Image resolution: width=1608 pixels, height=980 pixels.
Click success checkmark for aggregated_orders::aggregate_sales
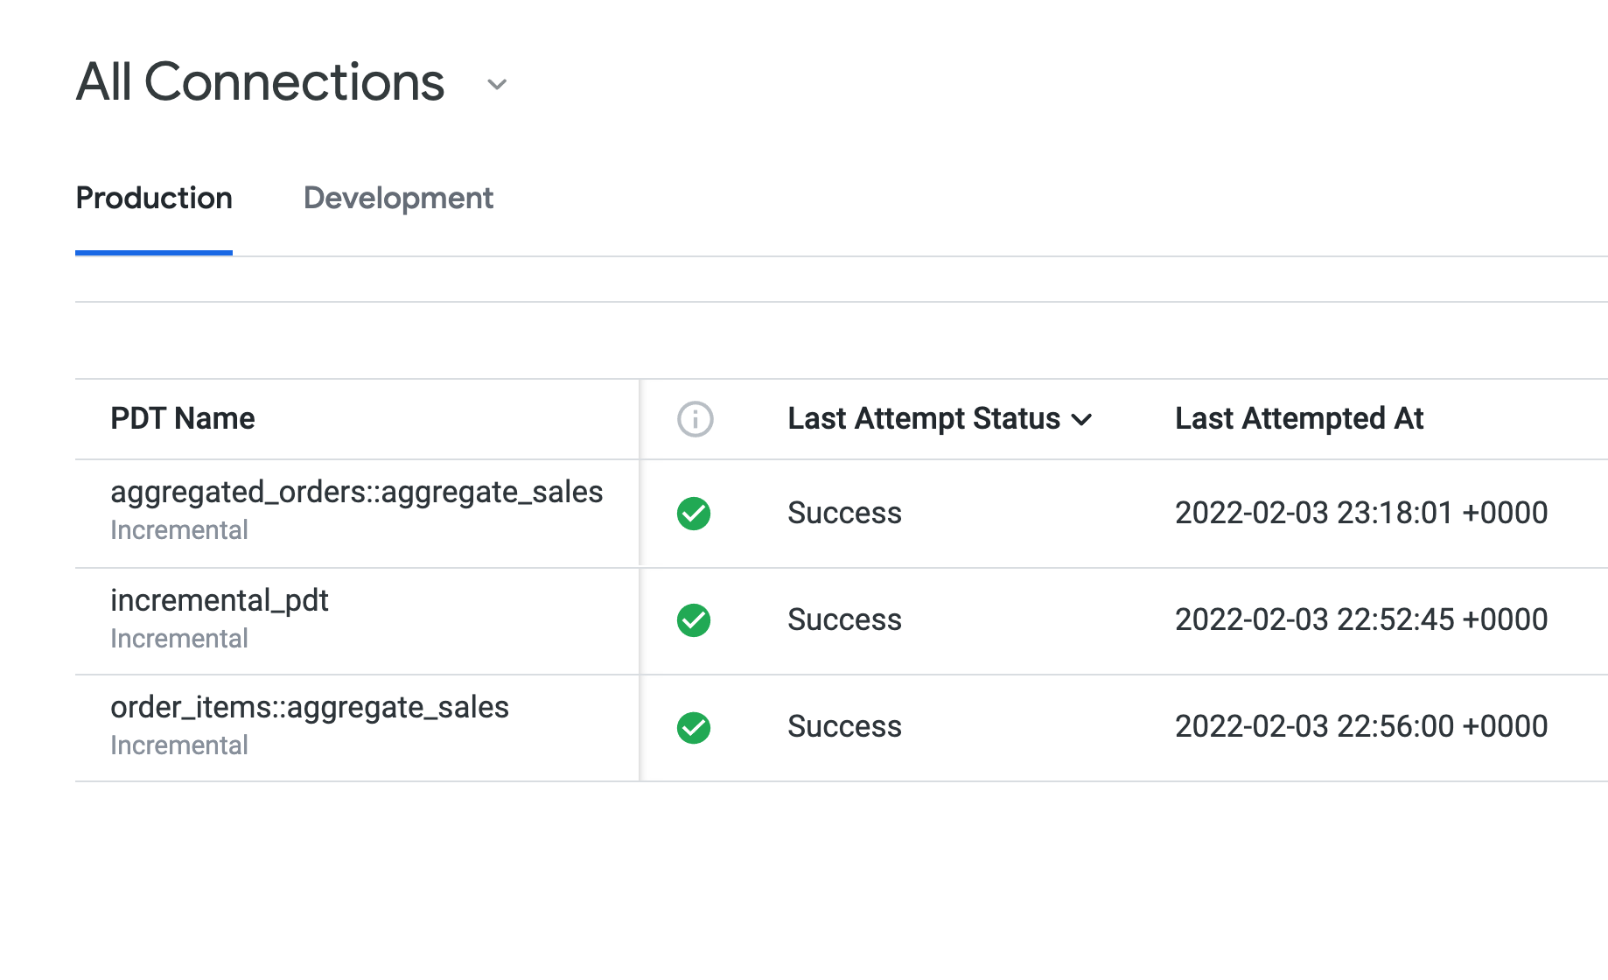pyautogui.click(x=694, y=513)
